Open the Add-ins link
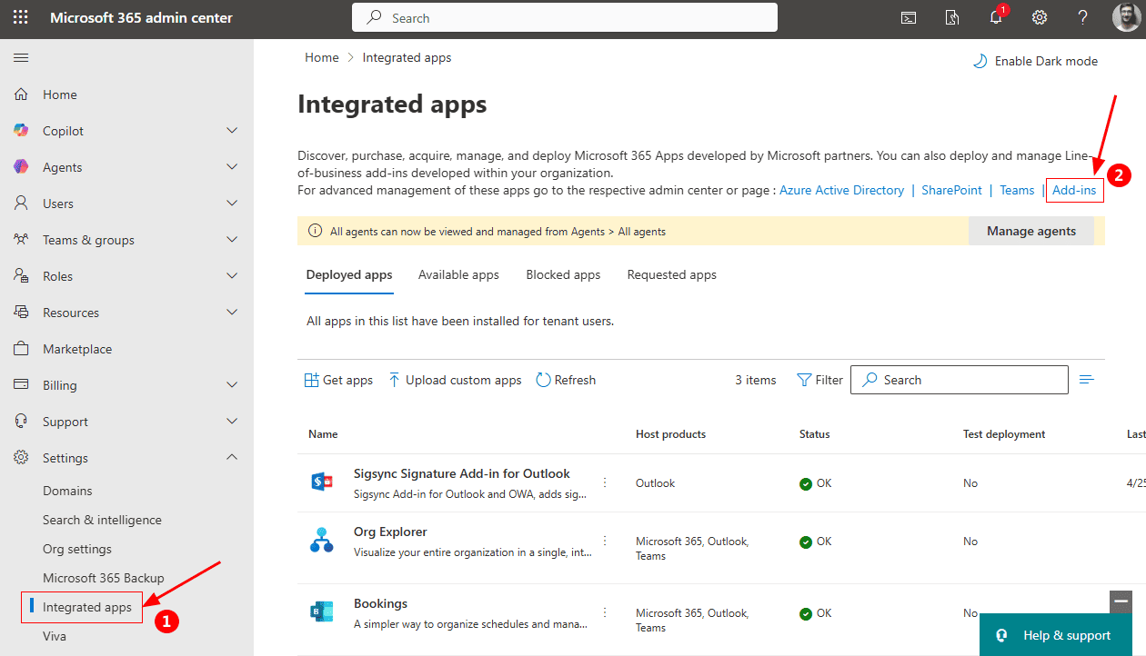The height and width of the screenshot is (656, 1146). click(1074, 190)
